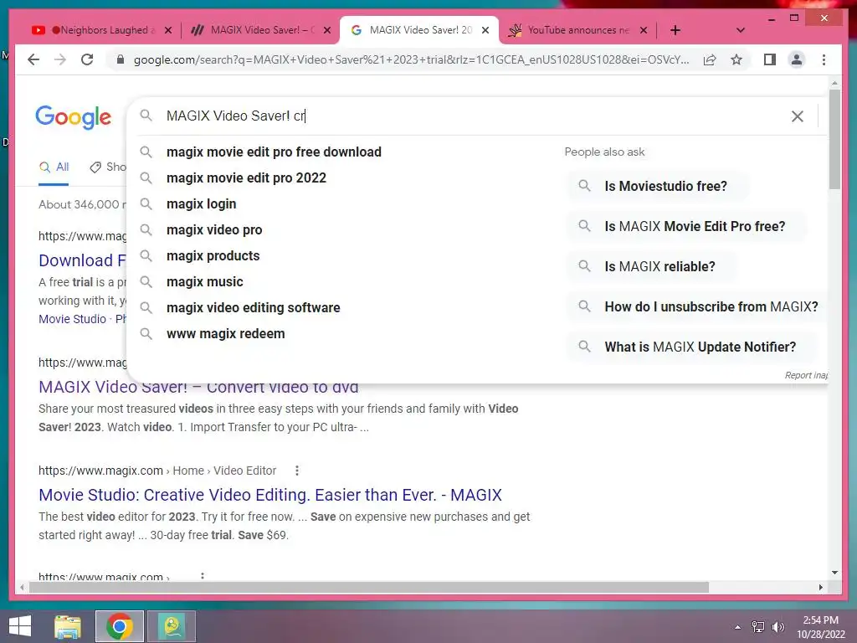Image resolution: width=857 pixels, height=643 pixels.
Task: Click the Movie Studio sitelink
Action: pyautogui.click(x=72, y=319)
